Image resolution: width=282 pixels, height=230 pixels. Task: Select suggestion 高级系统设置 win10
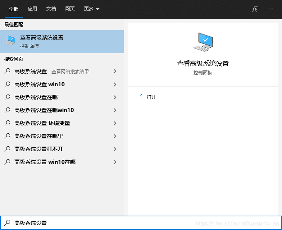pyautogui.click(x=40, y=84)
